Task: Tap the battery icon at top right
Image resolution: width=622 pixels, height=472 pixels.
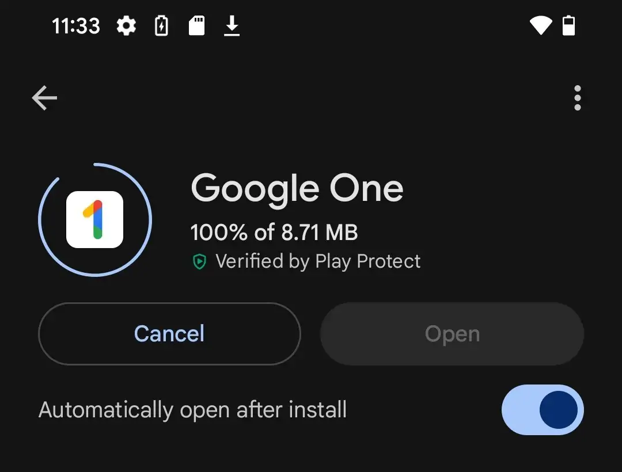Action: point(568,26)
